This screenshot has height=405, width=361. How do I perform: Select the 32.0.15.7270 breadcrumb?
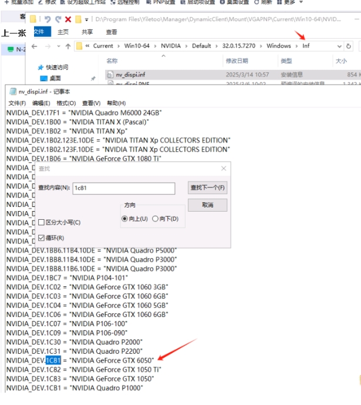click(239, 46)
